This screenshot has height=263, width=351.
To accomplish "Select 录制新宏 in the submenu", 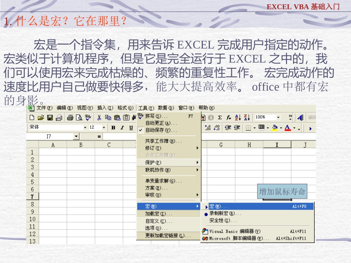I will click(258, 214).
